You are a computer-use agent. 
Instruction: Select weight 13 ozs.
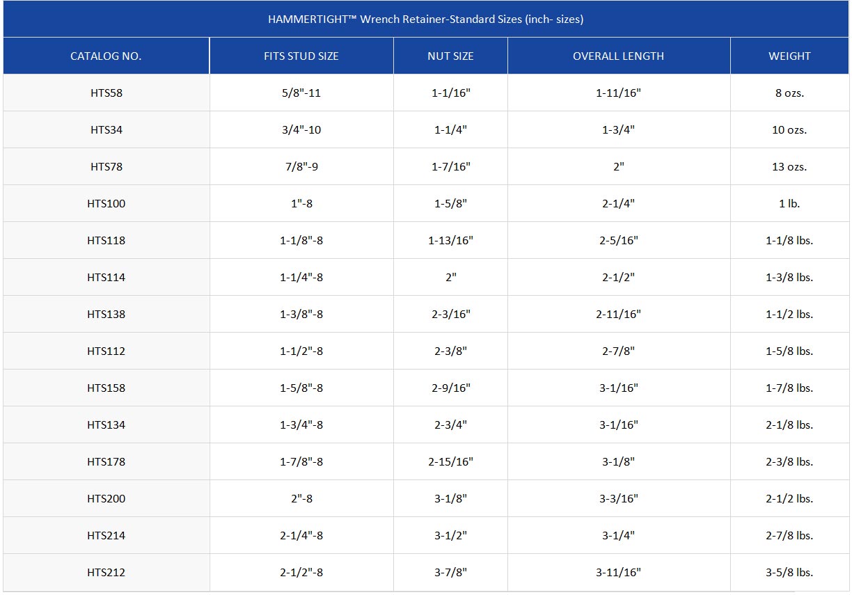(x=789, y=167)
